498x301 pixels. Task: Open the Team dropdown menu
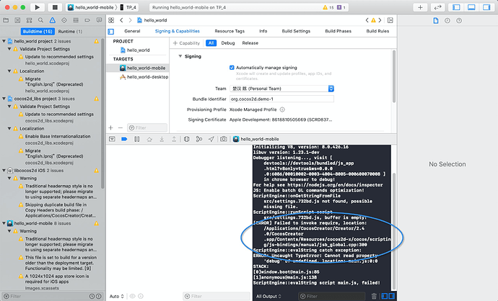[281, 89]
